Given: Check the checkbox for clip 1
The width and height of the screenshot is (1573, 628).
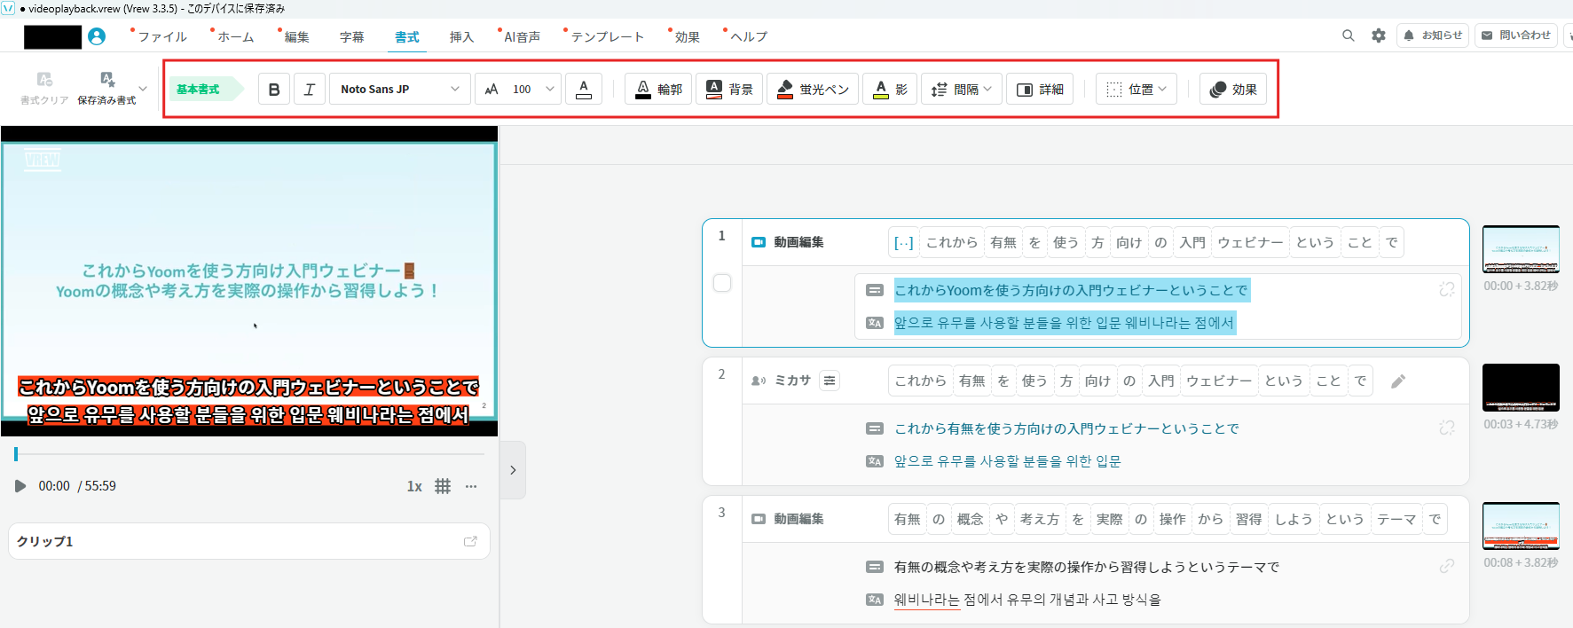Looking at the screenshot, I should point(722,283).
